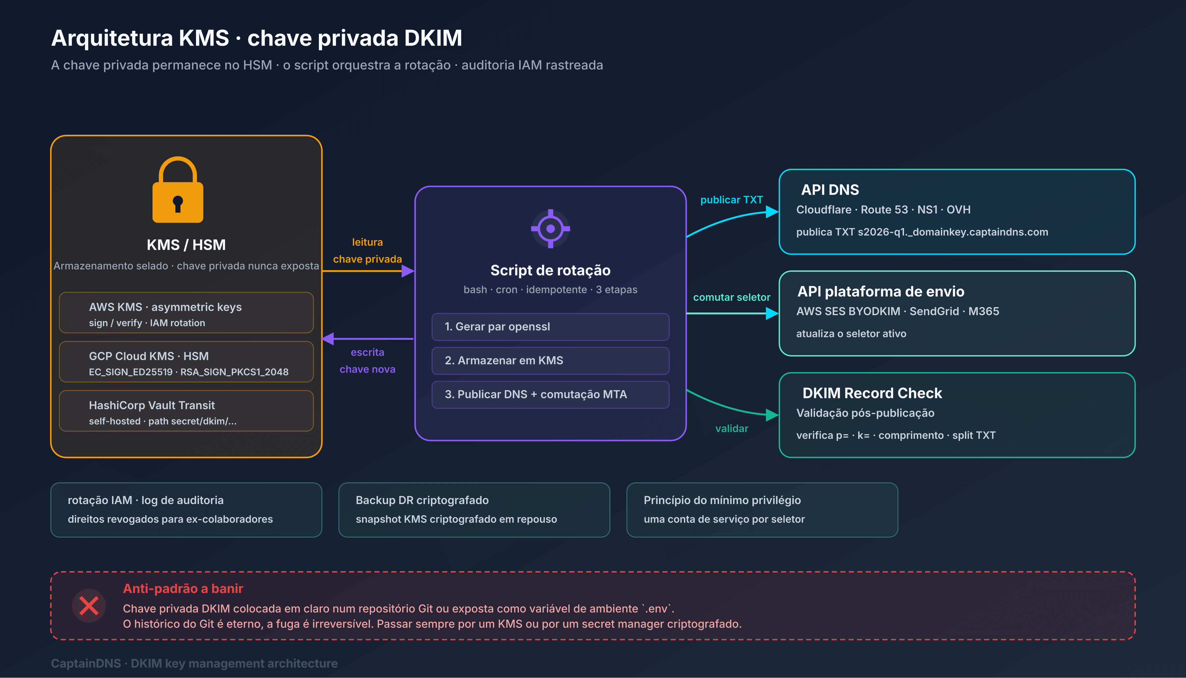
Task: Click 'Armazenamento selado · chave privada nunca exposta'
Action: coord(186,266)
